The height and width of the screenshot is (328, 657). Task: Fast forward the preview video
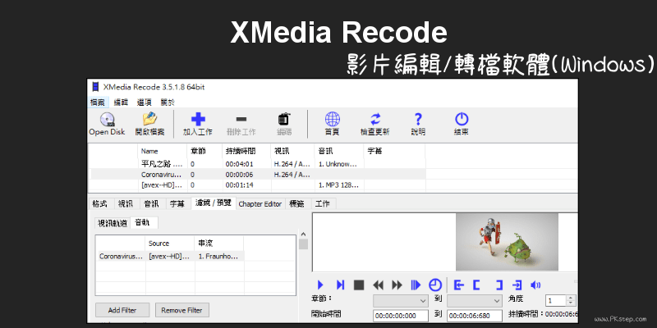(x=397, y=285)
